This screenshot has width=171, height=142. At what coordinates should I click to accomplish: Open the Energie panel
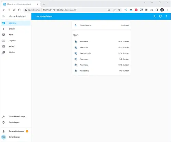coord(16,29)
